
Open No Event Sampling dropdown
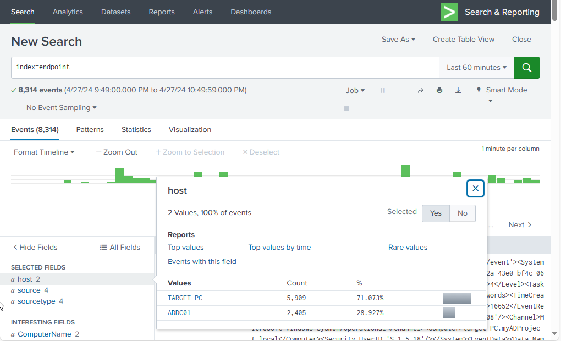(x=61, y=108)
